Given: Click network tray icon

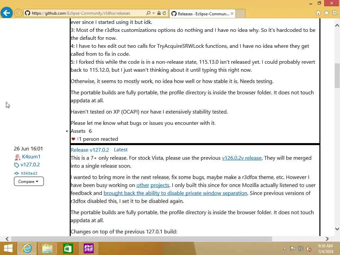Looking at the screenshot, I should pyautogui.click(x=300, y=248).
